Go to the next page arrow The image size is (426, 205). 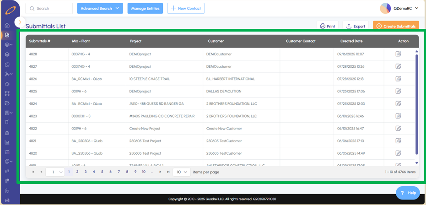(160, 172)
